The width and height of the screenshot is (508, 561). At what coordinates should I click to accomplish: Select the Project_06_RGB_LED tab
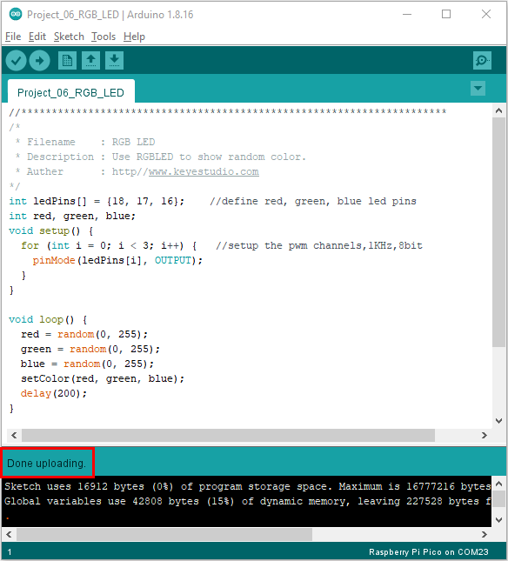coord(70,92)
